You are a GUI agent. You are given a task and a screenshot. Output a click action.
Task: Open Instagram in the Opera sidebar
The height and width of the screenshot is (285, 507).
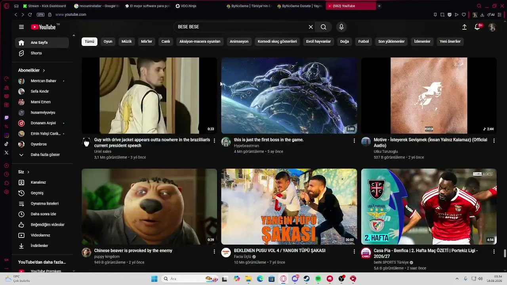coord(6,135)
